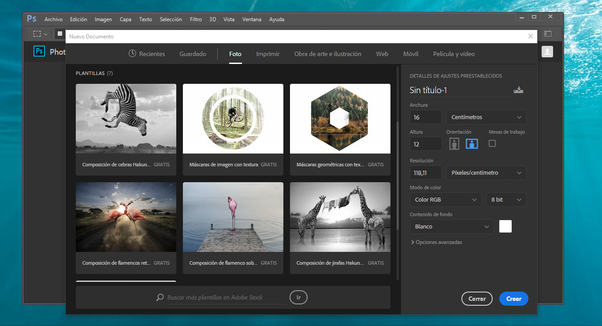
Task: Click the clock icon next to Recientes
Action: coord(132,53)
